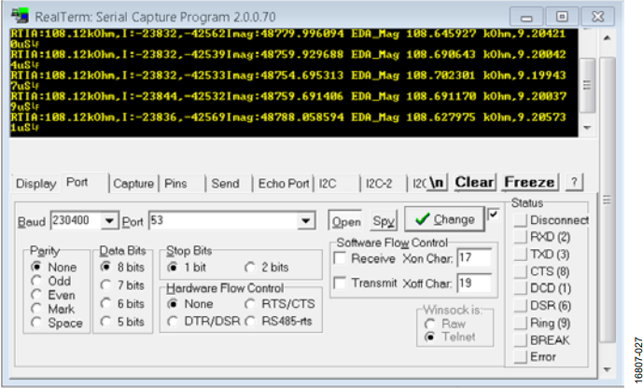This screenshot has width=643, height=388.
Task: Click the CTS (8) status indicator
Action: pos(521,271)
